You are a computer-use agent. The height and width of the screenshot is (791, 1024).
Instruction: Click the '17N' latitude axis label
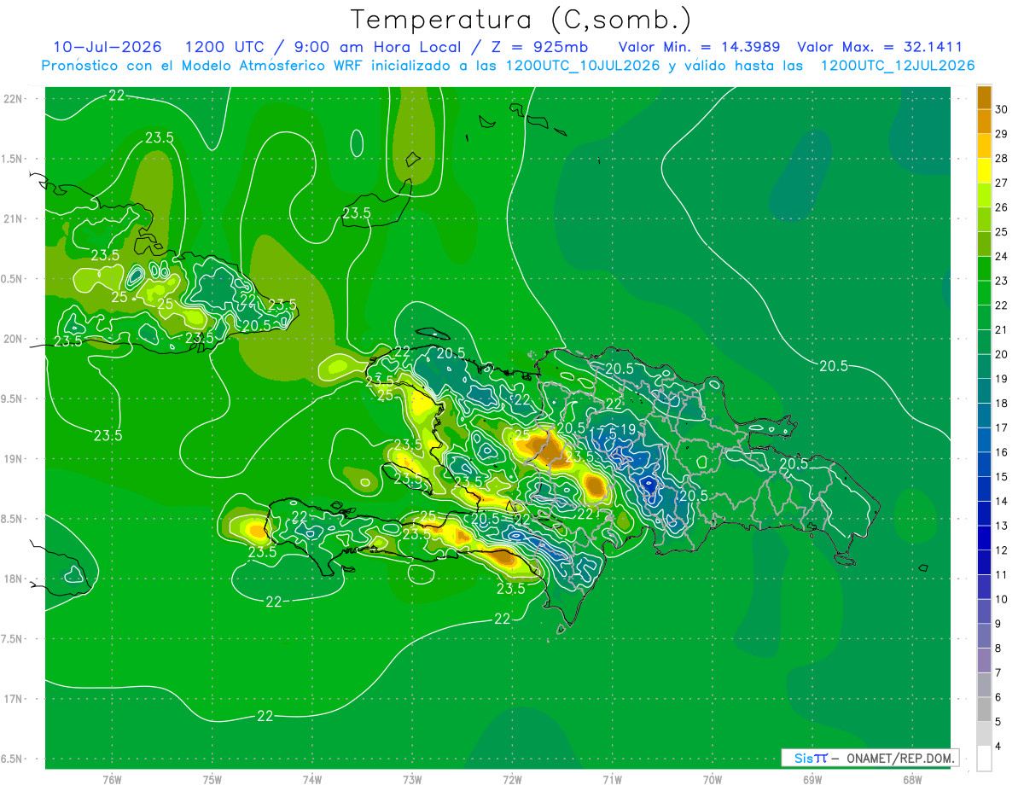coord(14,699)
